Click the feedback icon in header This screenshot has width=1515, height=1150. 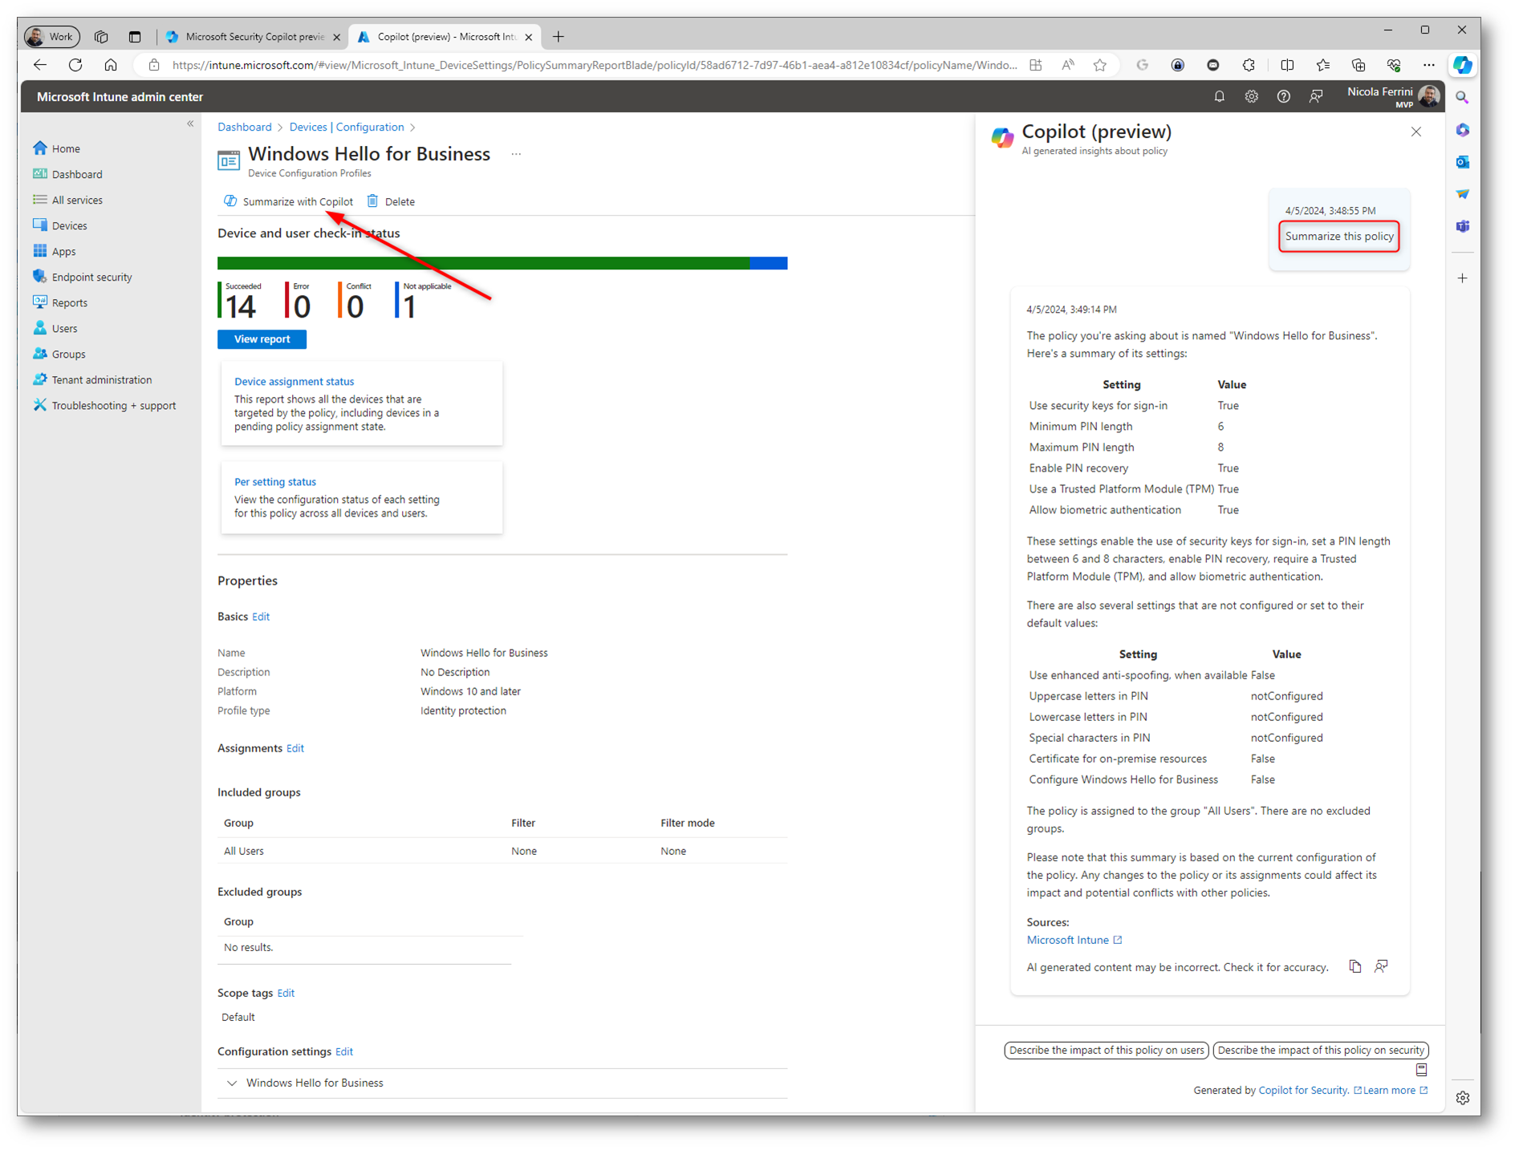tap(1316, 97)
